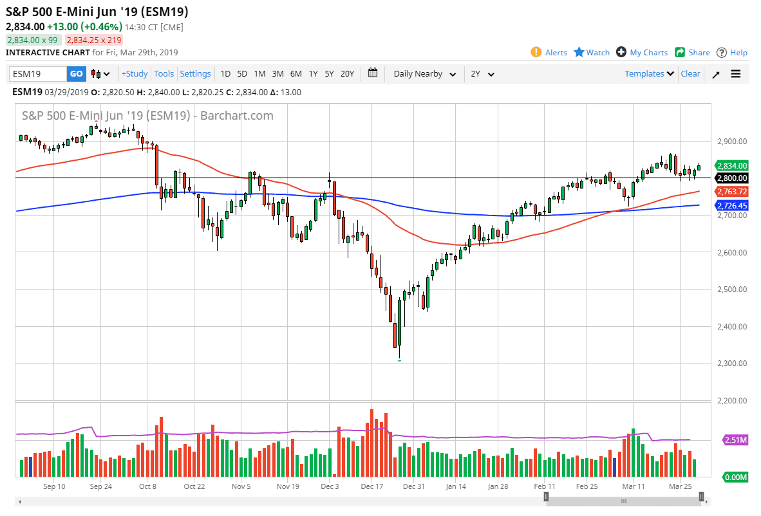Click the GO button to load symbol

point(76,74)
